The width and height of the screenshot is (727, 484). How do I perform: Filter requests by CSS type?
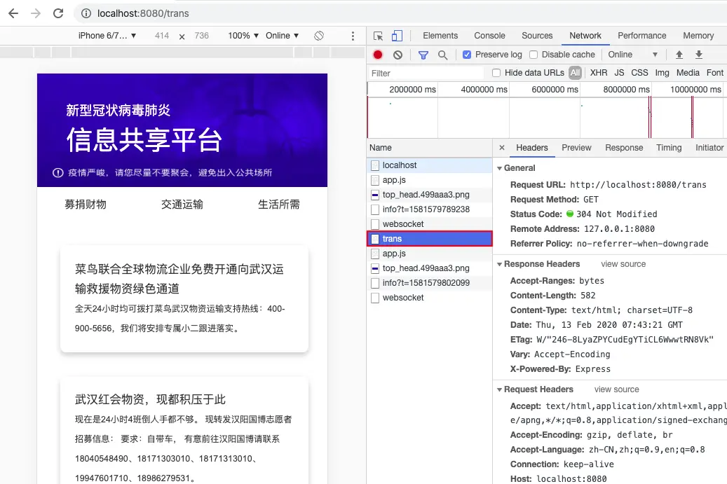click(x=639, y=73)
